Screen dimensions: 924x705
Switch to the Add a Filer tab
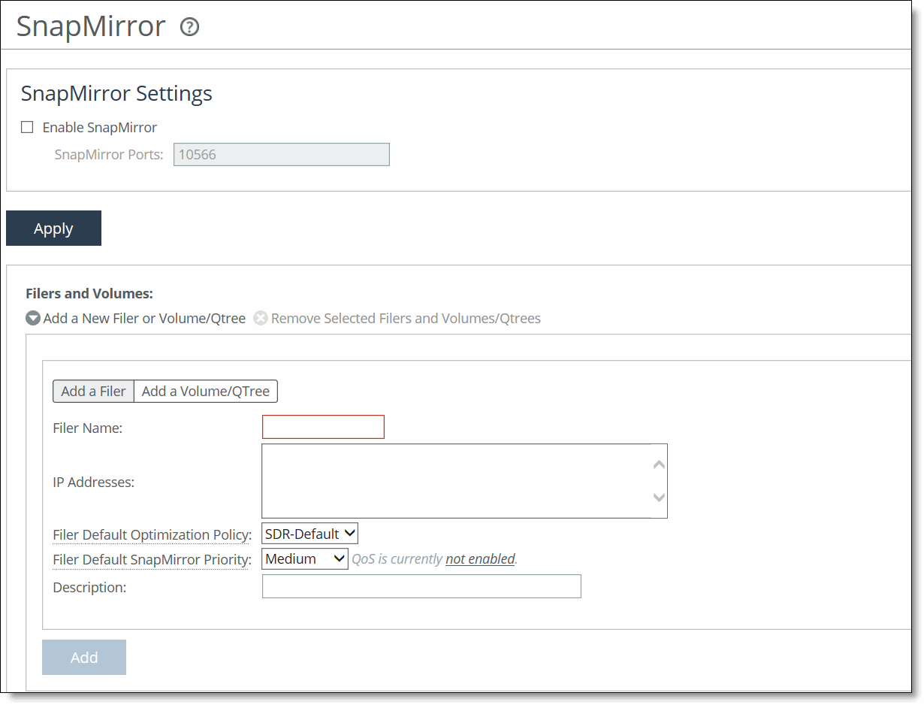(93, 391)
